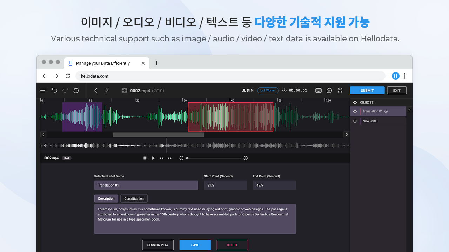Zoom in waveform with plus icon
The height and width of the screenshot is (252, 449).
[246, 158]
